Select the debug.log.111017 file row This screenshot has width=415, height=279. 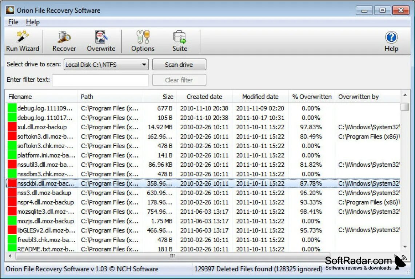pos(203,118)
